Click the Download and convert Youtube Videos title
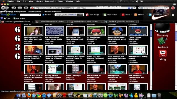 (76, 57)
